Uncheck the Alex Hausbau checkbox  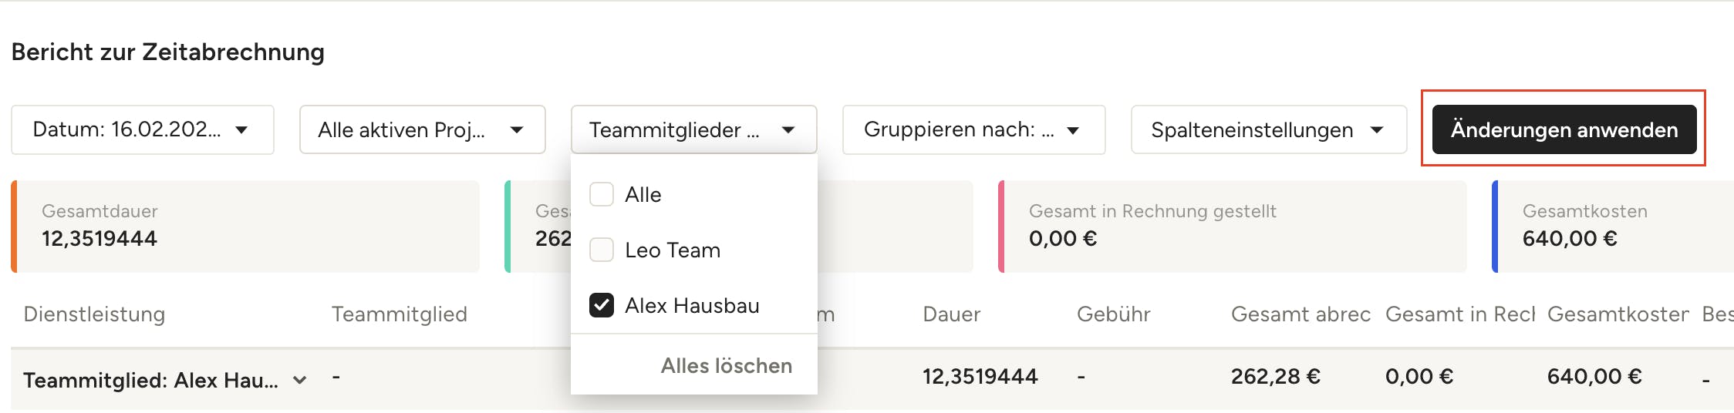[602, 305]
